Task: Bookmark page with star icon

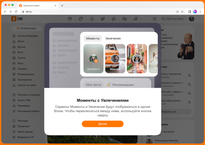Action: [182, 12]
